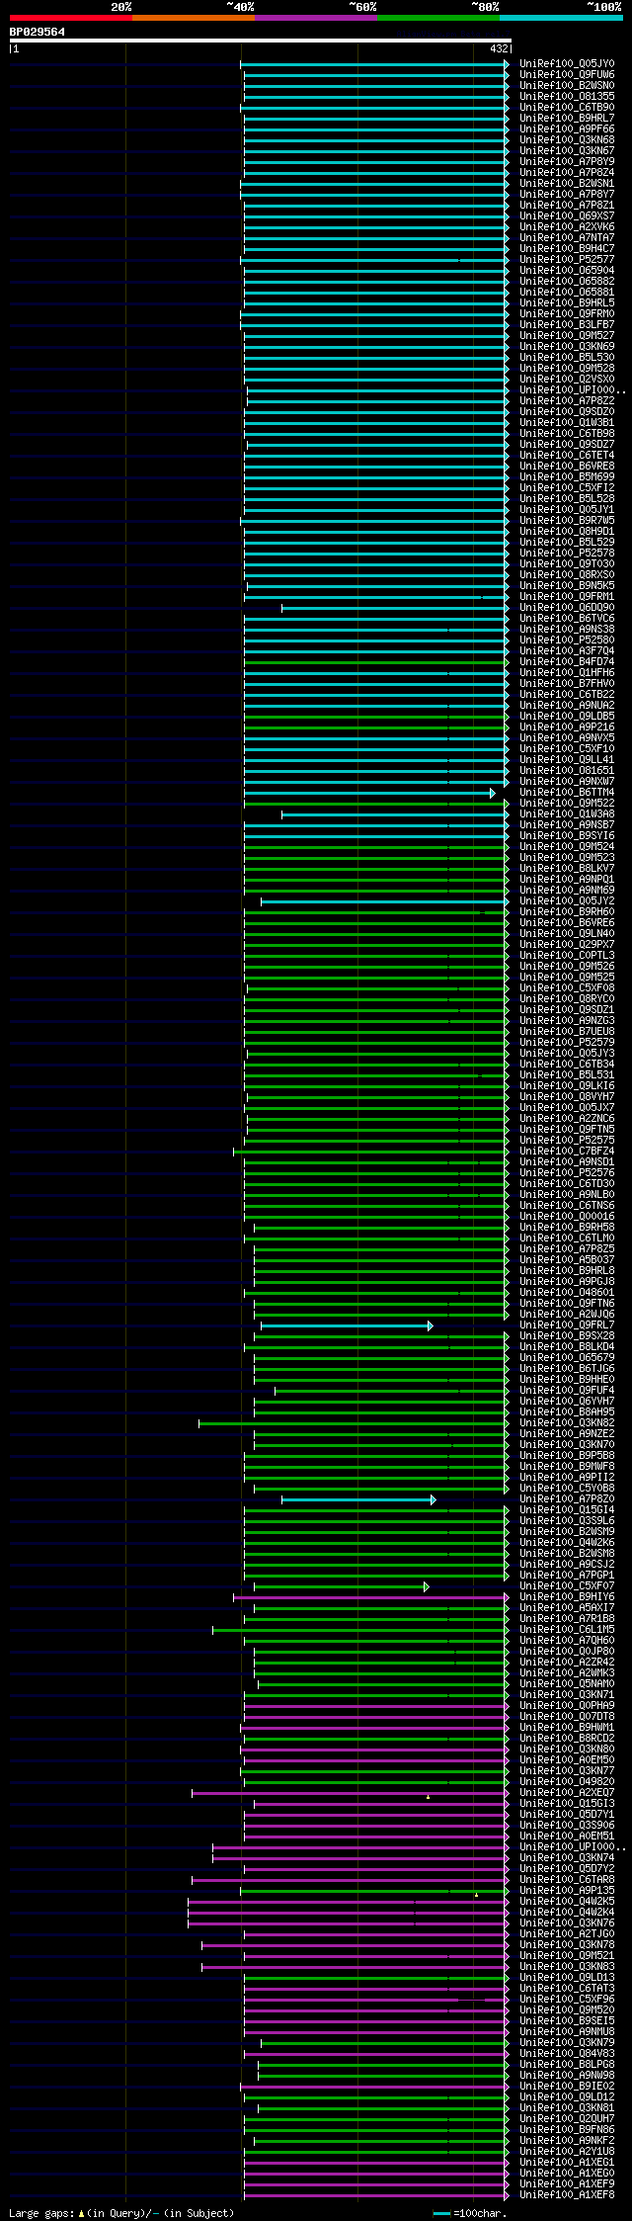Click the label UniRef100_B9HIY6
This screenshot has height=2221, width=632.
coord(567,1596)
